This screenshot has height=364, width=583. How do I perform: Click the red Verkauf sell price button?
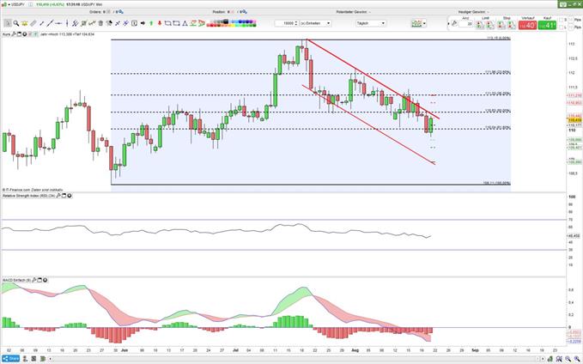click(527, 25)
